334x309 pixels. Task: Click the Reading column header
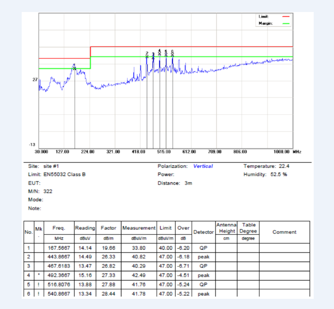(x=85, y=228)
